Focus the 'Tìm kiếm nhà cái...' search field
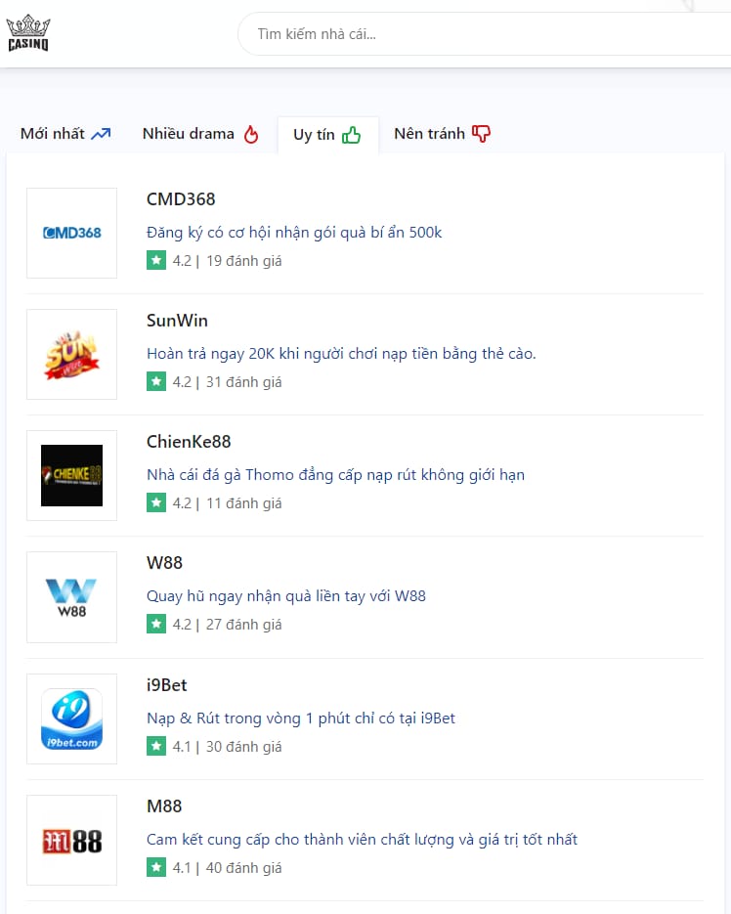 tap(485, 34)
